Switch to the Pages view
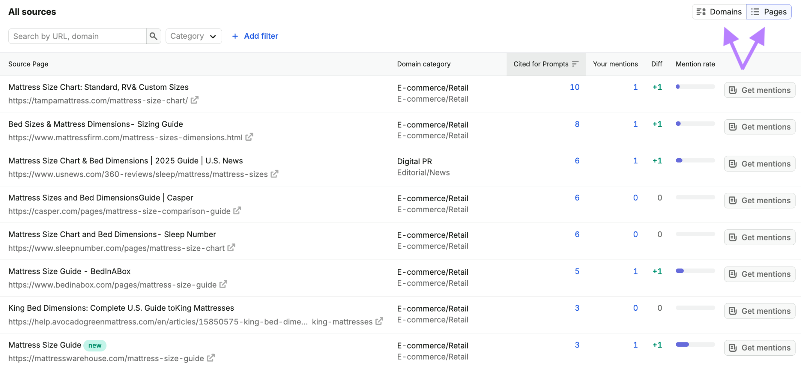Screen dimensions: 801x367 click(769, 12)
